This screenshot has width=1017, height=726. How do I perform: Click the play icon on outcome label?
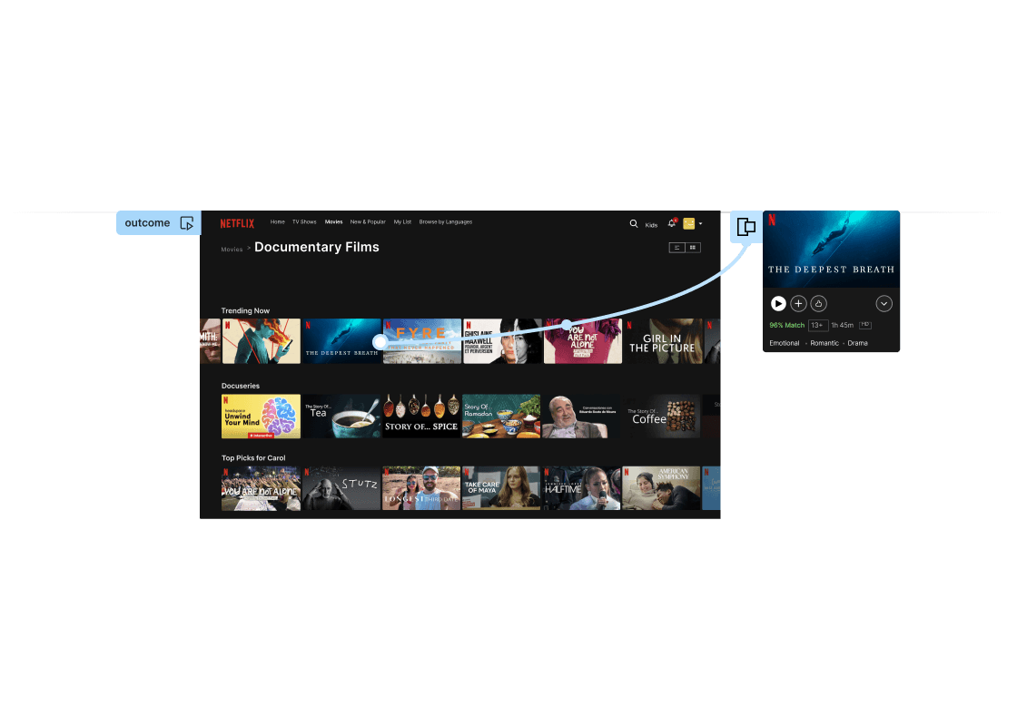click(x=187, y=223)
